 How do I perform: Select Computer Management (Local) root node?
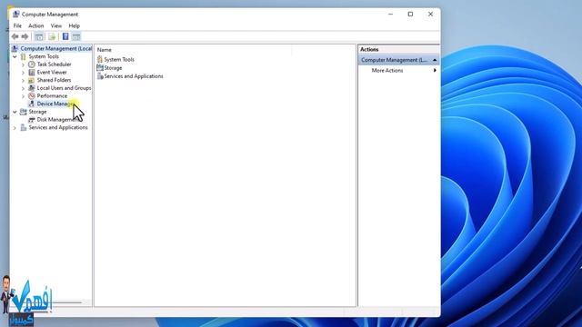(56, 48)
